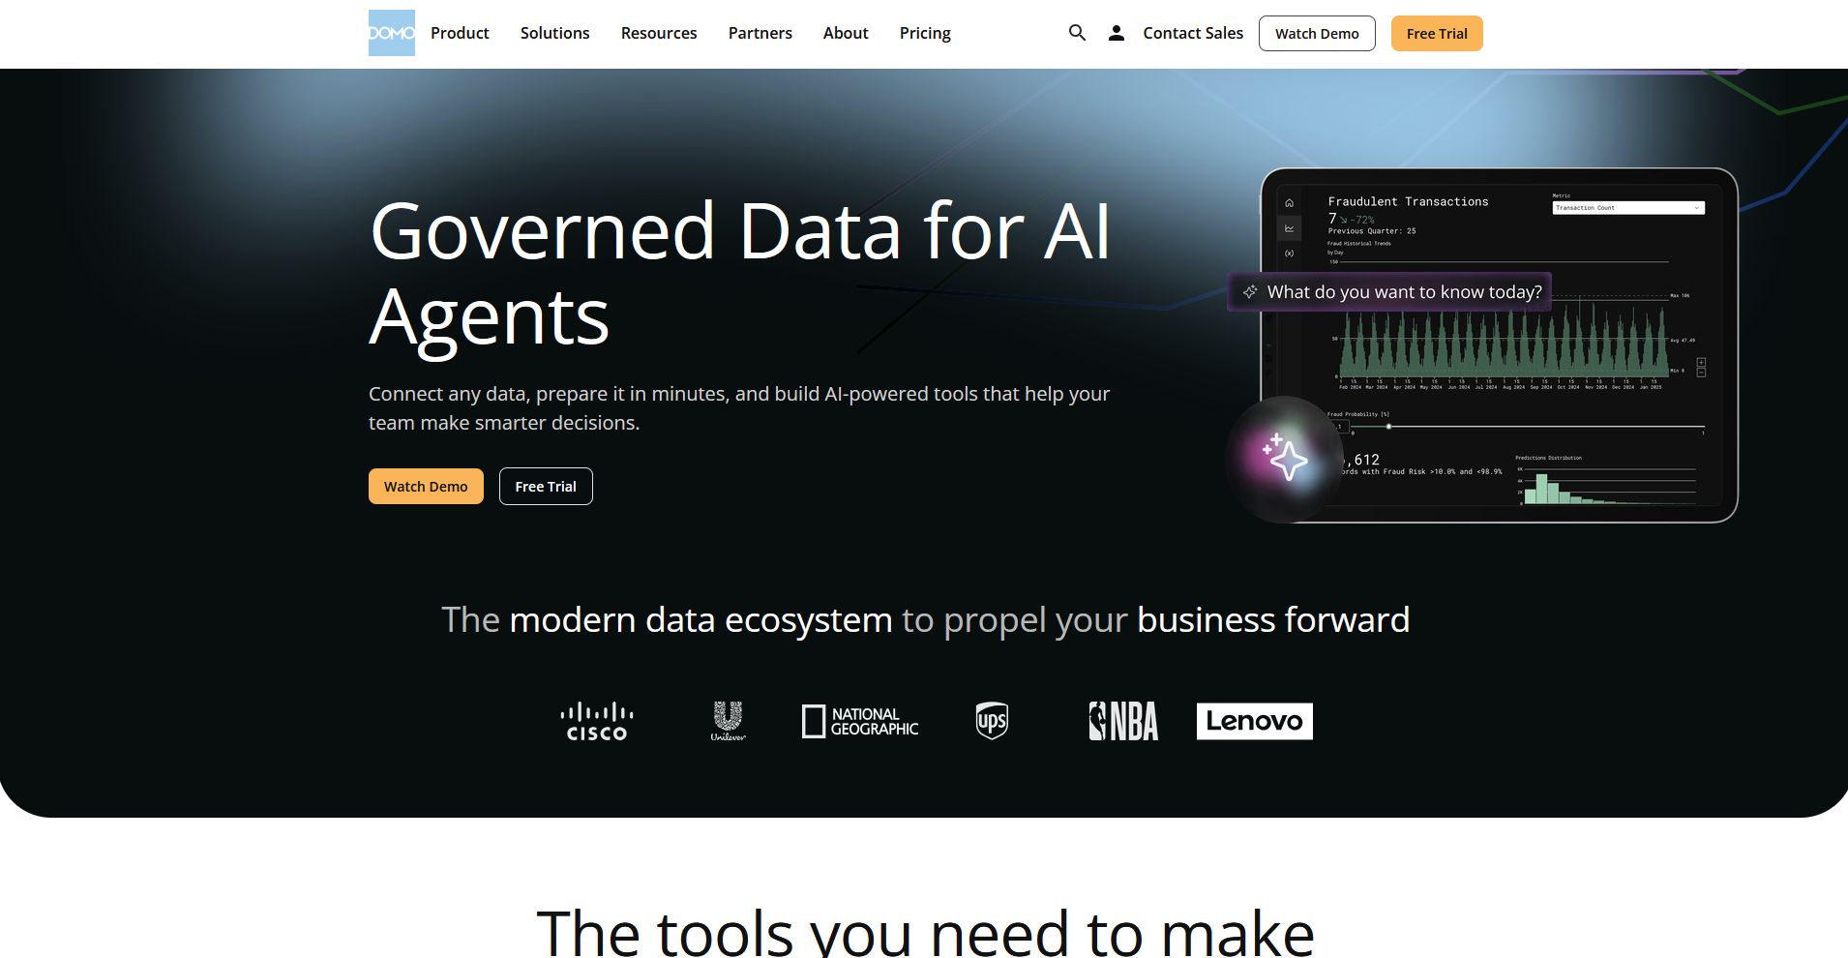Open the user account icon

coord(1117,33)
